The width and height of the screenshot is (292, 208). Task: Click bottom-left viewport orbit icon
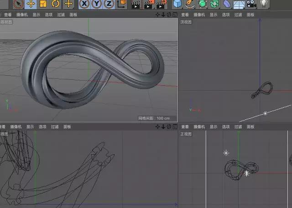click(x=169, y=127)
